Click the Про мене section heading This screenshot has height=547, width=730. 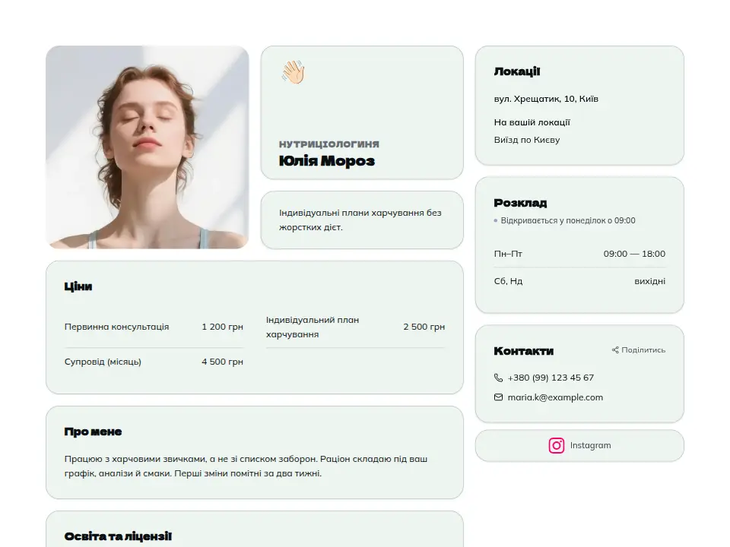[x=93, y=432]
